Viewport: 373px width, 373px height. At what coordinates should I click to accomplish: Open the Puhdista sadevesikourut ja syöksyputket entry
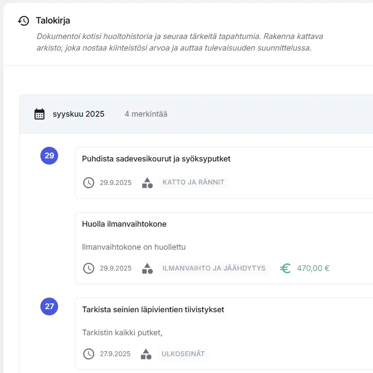pos(156,159)
